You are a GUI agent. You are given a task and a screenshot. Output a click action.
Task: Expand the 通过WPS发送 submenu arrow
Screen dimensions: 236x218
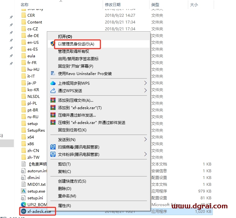point(145,90)
